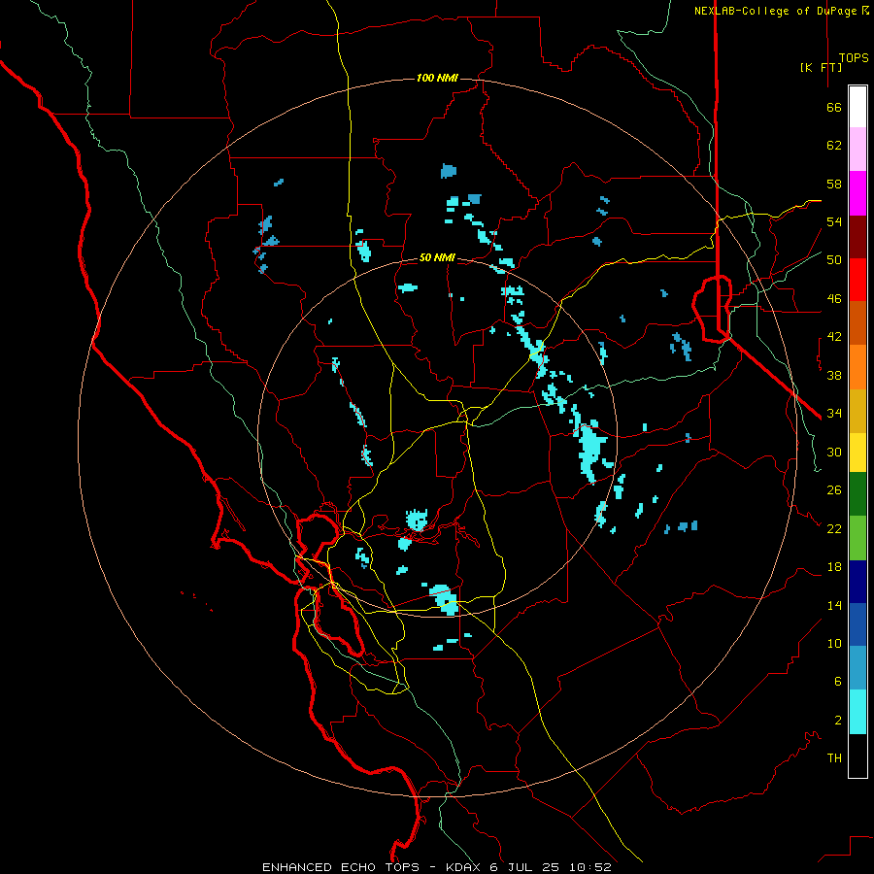The height and width of the screenshot is (874, 874).
Task: Click the navy legend swatch near 14
Action: (857, 582)
